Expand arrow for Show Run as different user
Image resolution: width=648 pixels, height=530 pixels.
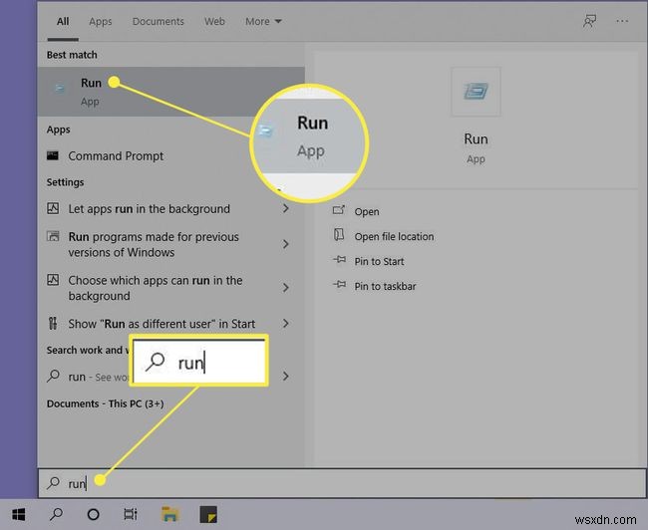(285, 324)
